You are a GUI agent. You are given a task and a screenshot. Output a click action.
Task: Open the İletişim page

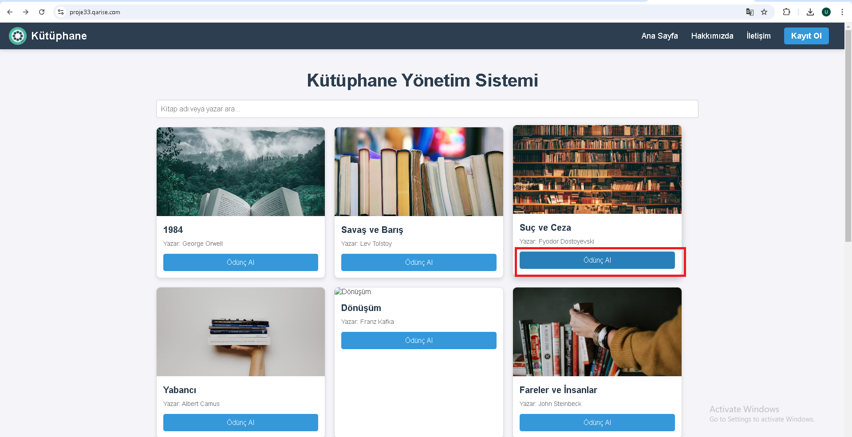[758, 36]
